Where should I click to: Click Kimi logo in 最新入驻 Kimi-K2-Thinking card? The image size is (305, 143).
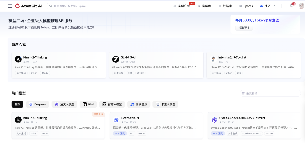click(x=18, y=59)
